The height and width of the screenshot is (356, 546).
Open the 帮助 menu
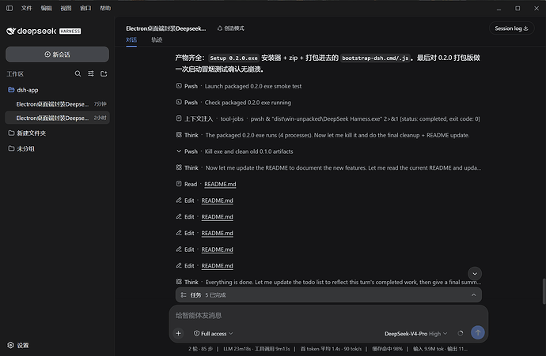(x=105, y=8)
